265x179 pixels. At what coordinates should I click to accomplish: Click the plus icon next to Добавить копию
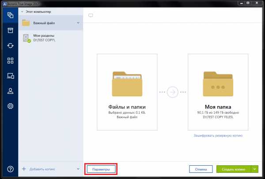[x=23, y=169]
